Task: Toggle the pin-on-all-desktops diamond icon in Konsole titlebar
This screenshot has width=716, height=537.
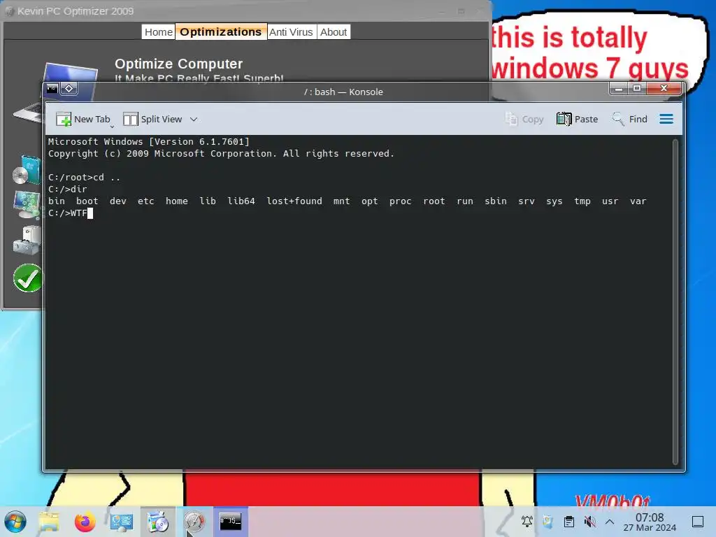Action: [69, 88]
